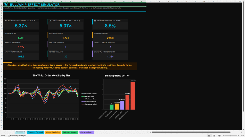
Task: Open the Order Simulation sheet tab
Action: point(53,132)
